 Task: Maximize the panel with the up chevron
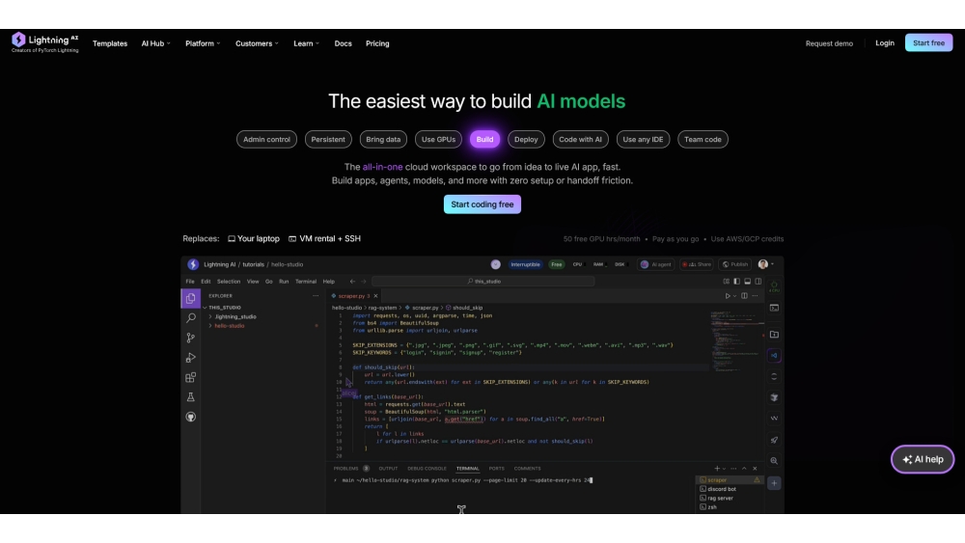pos(744,469)
